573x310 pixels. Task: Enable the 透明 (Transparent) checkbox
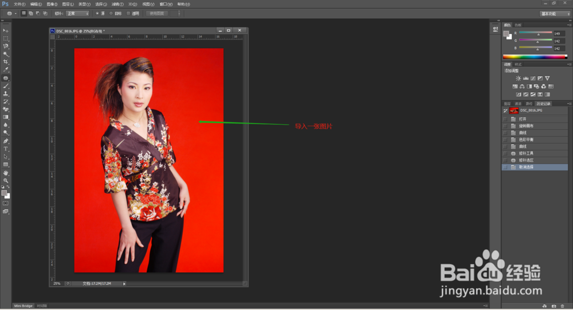(128, 14)
